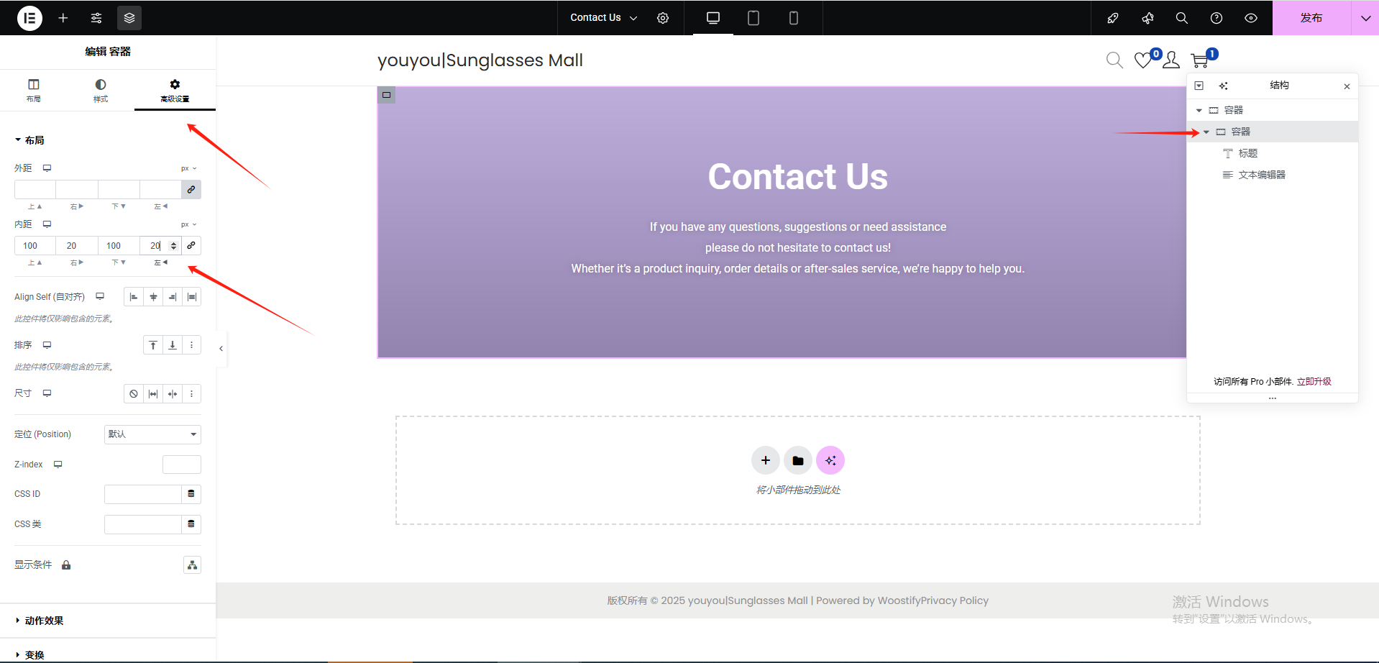Open the Finder search icon

point(1181,18)
